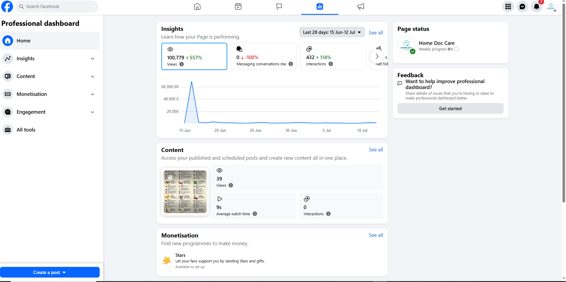The height and width of the screenshot is (282, 566).
Task: Open All tools in the sidebar
Action: [x=50, y=130]
